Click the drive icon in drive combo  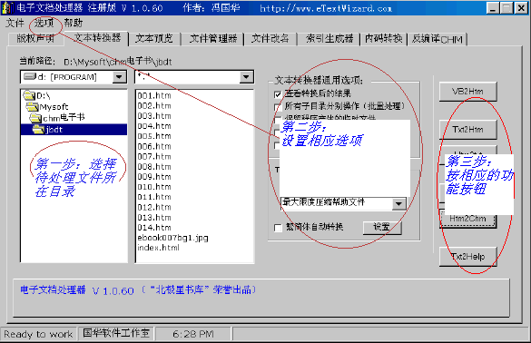click(x=29, y=76)
